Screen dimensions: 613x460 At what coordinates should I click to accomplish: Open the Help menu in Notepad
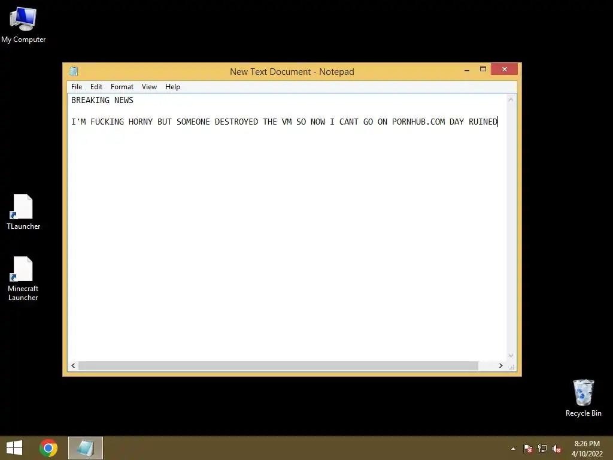coord(172,87)
